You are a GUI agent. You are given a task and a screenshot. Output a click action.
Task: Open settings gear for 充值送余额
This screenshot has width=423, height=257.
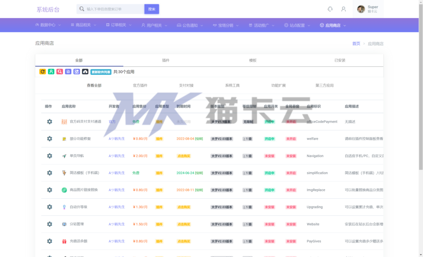[x=50, y=241]
